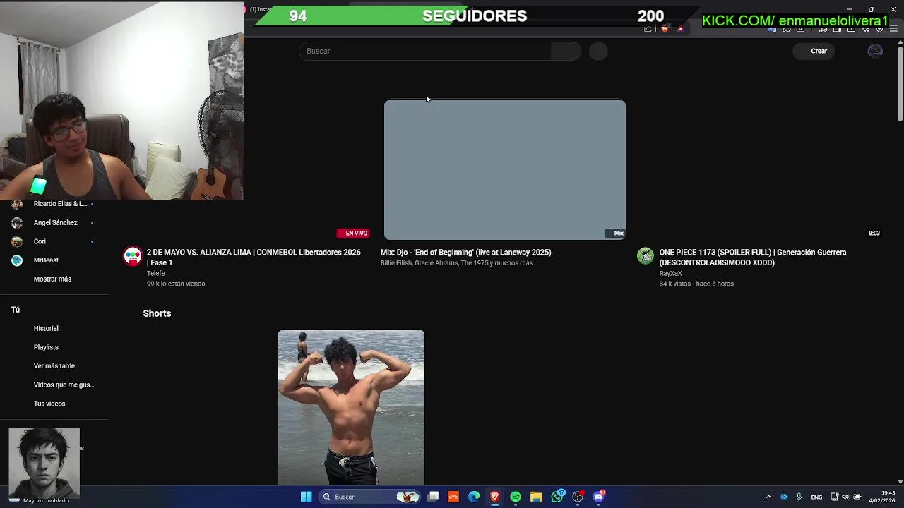Open the RayXaX channel avatar
The width and height of the screenshot is (904, 508).
(x=646, y=256)
